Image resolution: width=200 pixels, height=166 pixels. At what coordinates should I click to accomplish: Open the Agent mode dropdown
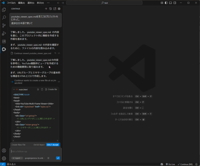pos(17,158)
